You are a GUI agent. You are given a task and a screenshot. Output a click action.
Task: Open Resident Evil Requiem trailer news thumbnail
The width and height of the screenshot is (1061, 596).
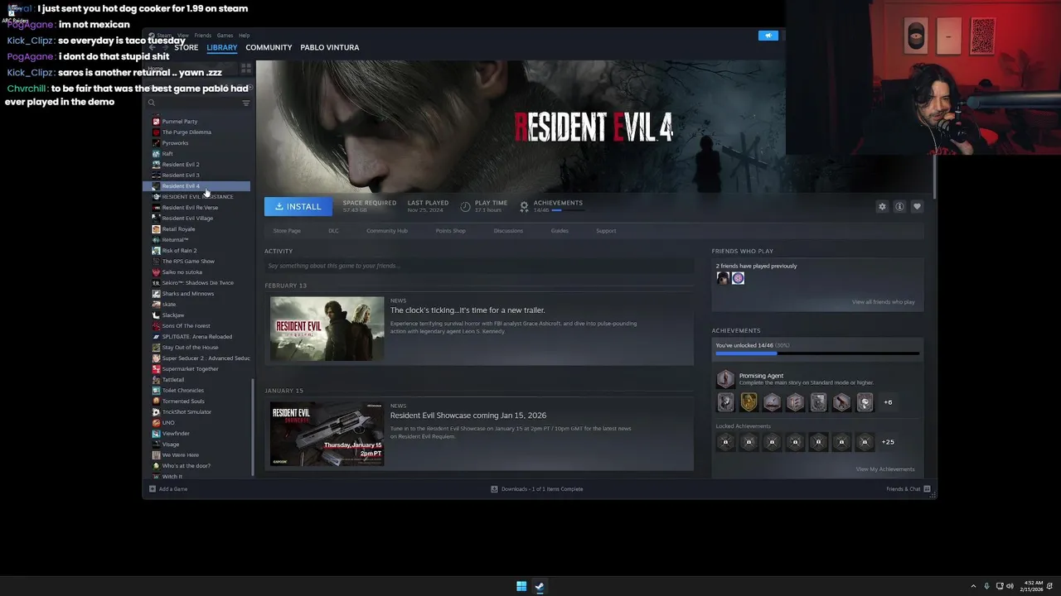pos(327,329)
